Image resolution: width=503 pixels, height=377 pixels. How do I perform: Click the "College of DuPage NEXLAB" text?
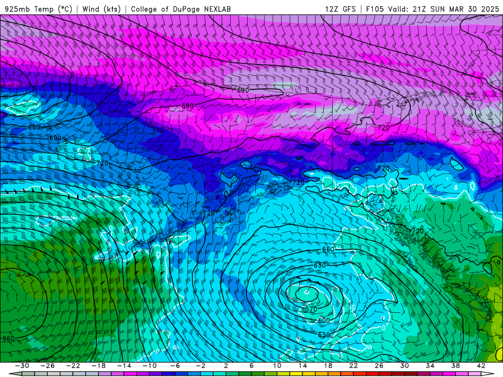coord(180,9)
